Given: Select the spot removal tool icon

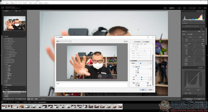Looking at the screenshot, I should point(186,26).
